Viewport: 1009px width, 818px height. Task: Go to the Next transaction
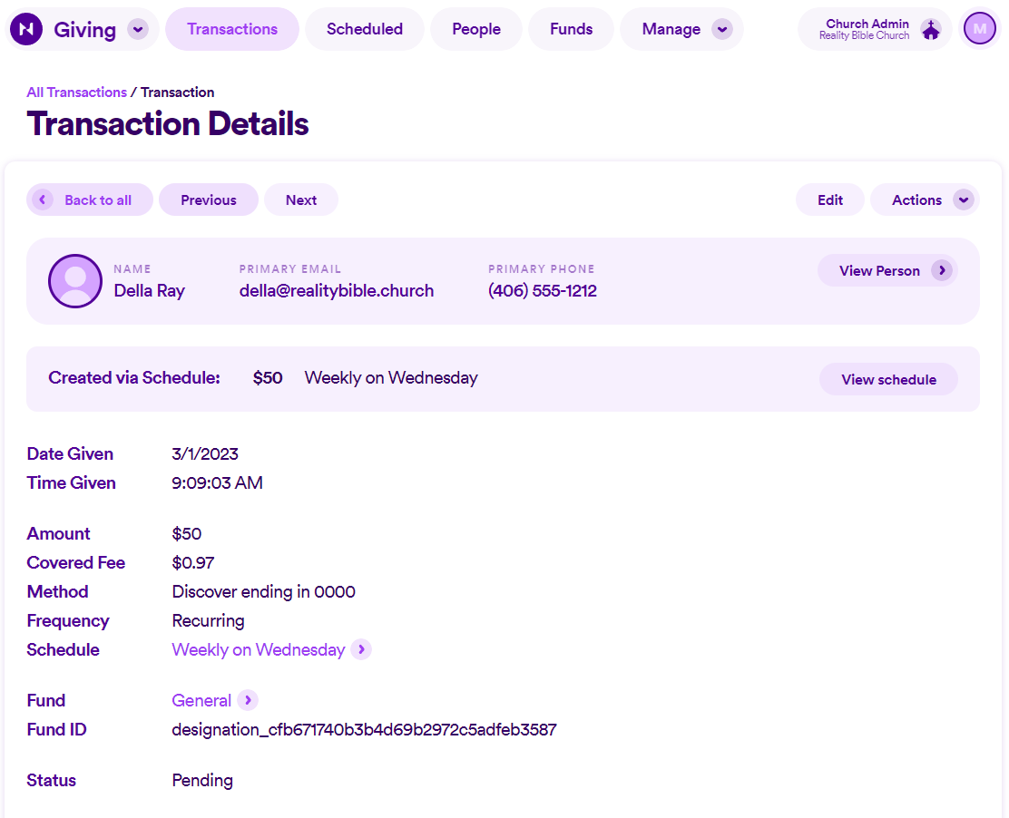[300, 200]
